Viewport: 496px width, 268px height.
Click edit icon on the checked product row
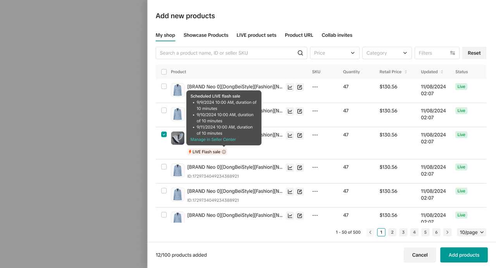pos(300,135)
